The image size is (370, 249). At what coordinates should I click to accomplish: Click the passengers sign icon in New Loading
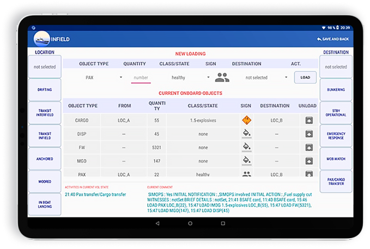point(222,77)
